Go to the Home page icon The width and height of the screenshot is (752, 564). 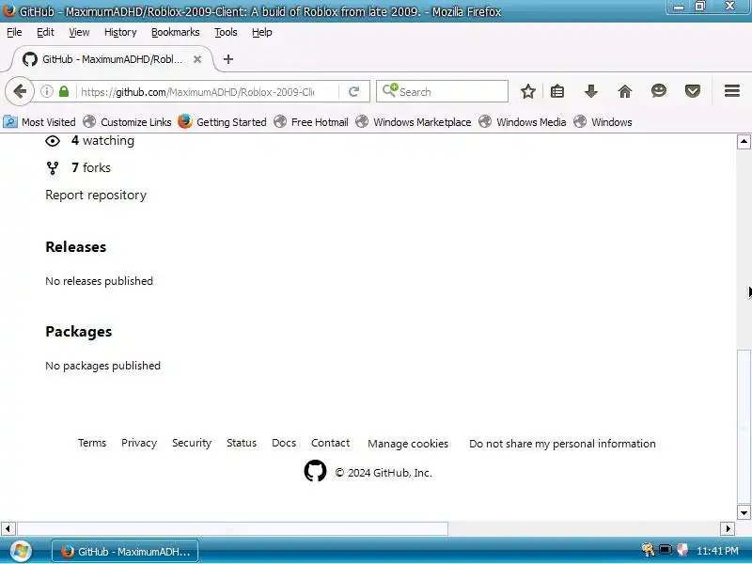coord(624,91)
